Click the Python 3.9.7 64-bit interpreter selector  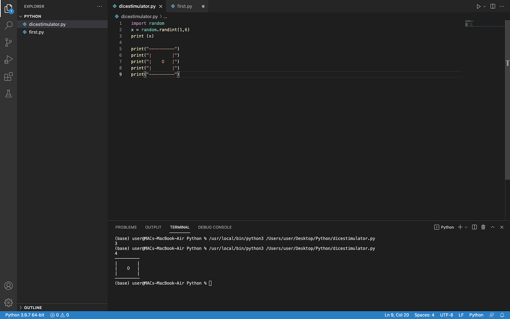[x=24, y=315]
